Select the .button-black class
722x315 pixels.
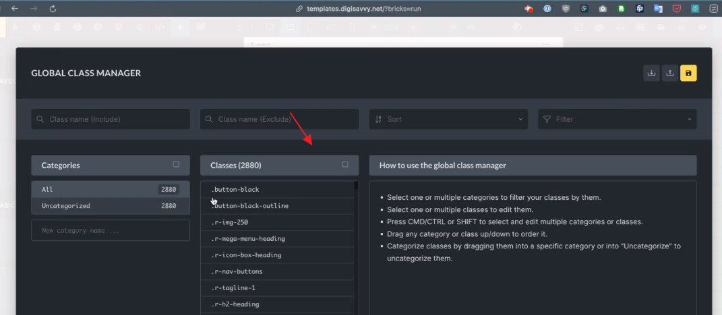(278, 189)
